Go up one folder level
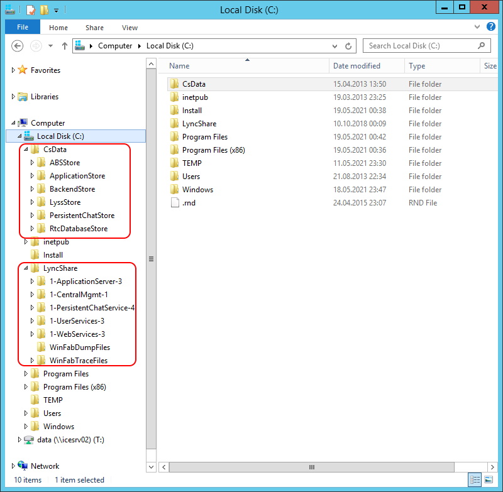This screenshot has width=503, height=492. [65, 46]
